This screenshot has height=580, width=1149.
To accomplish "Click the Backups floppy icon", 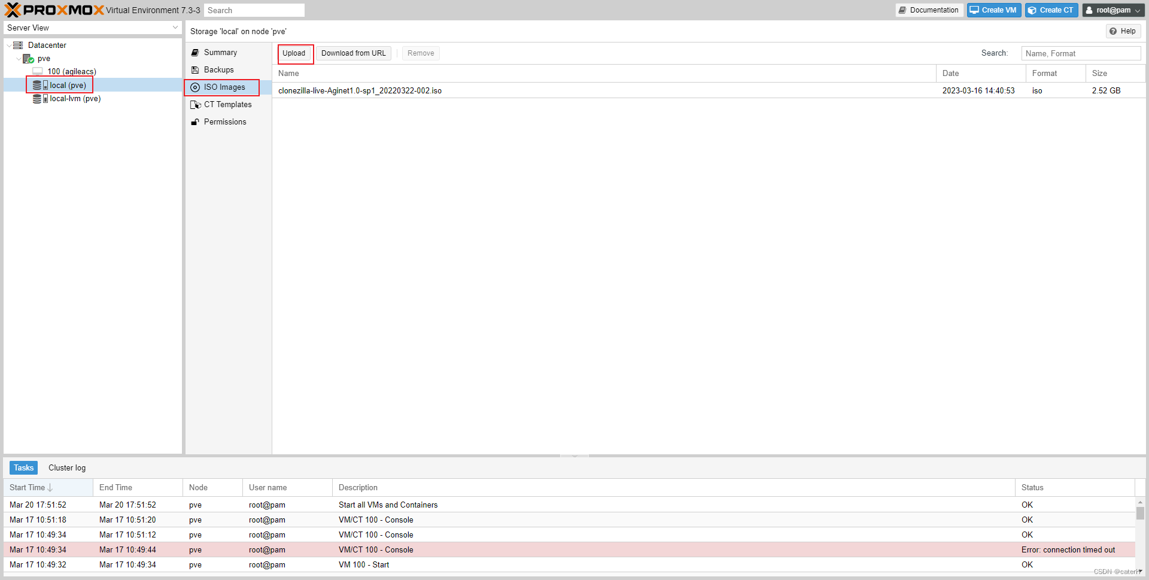I will [195, 70].
